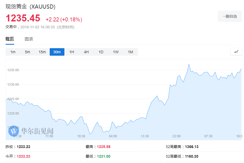244x163 pixels.
Task: Switch chart to 15m interval
Action: 42,52
